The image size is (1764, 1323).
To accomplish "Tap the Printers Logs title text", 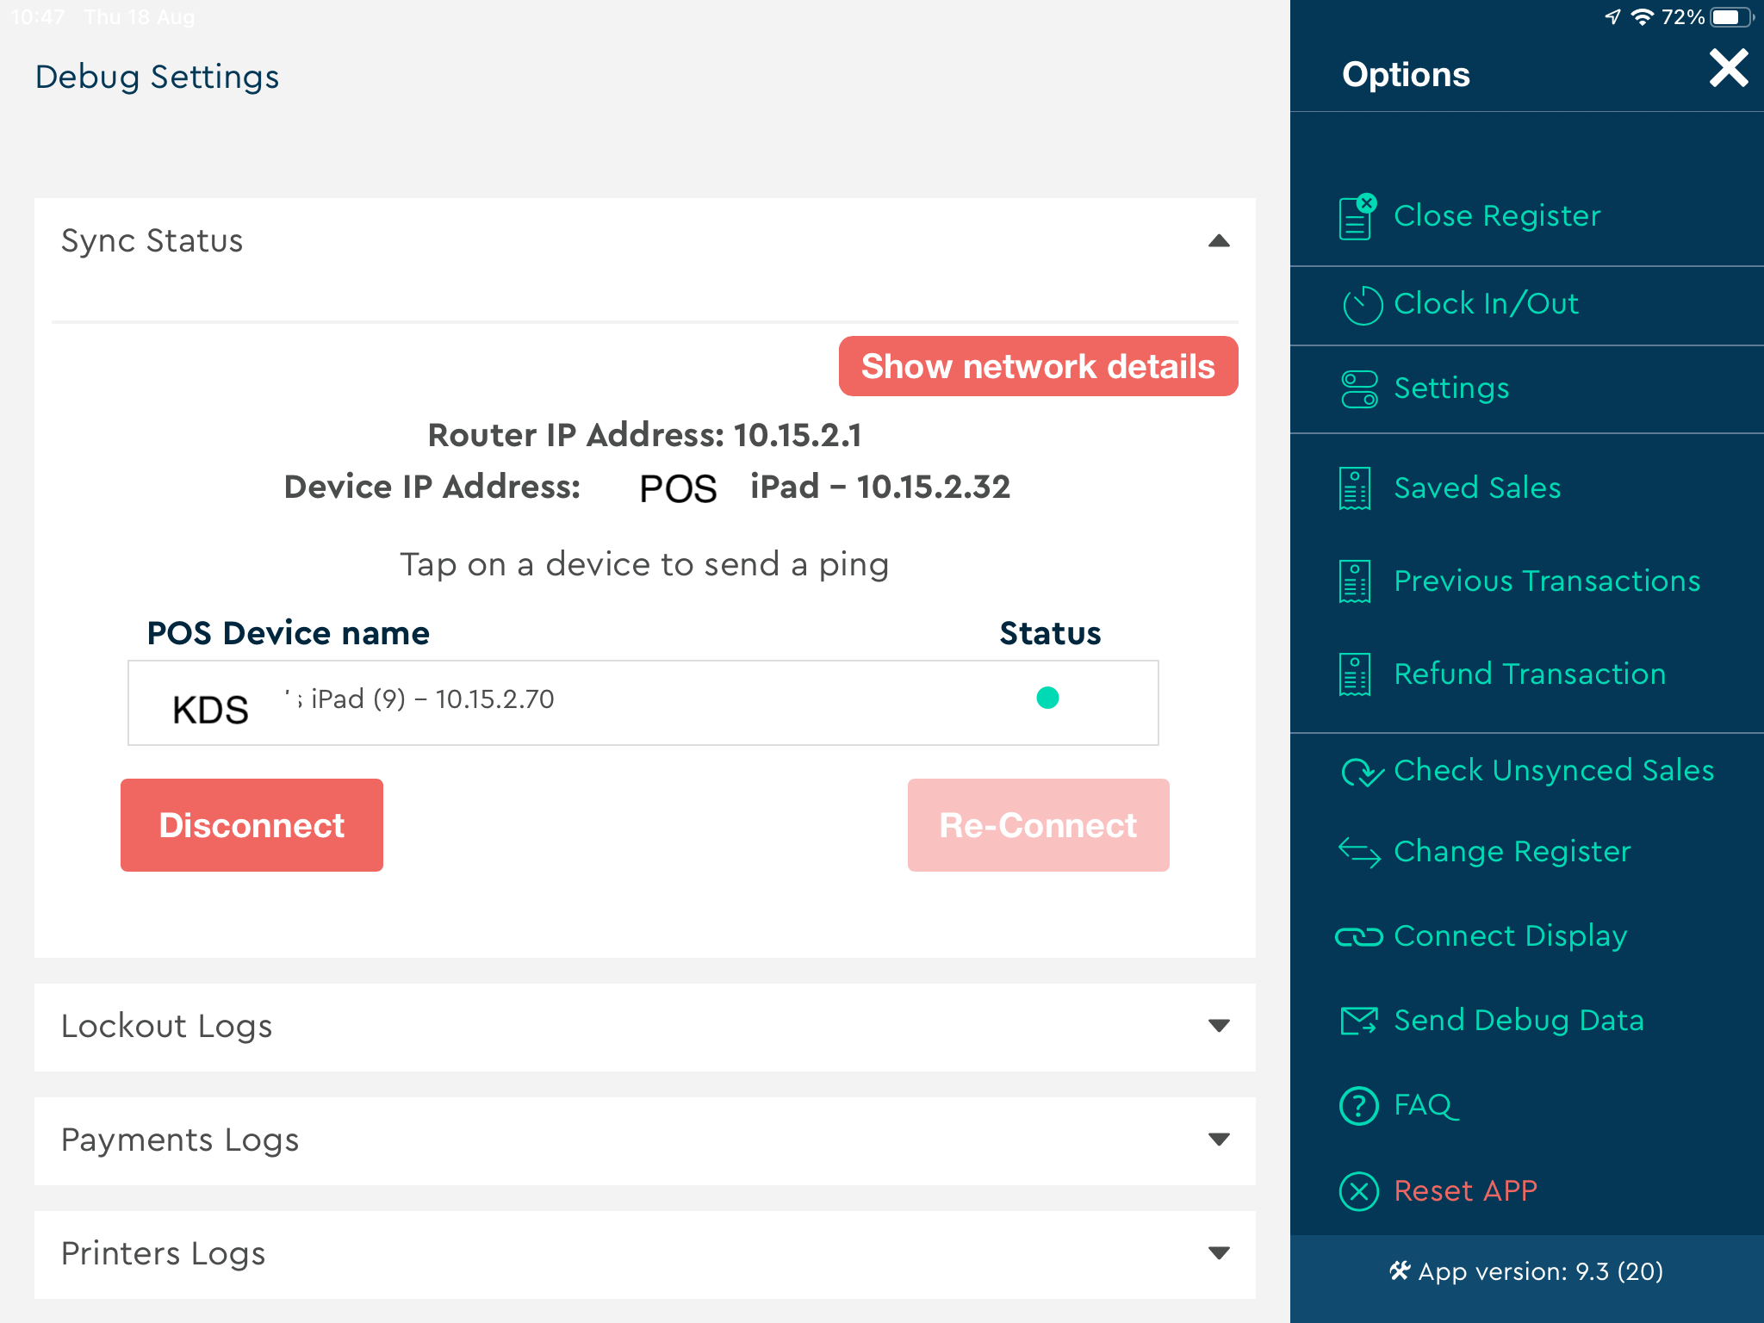I will 163,1253.
